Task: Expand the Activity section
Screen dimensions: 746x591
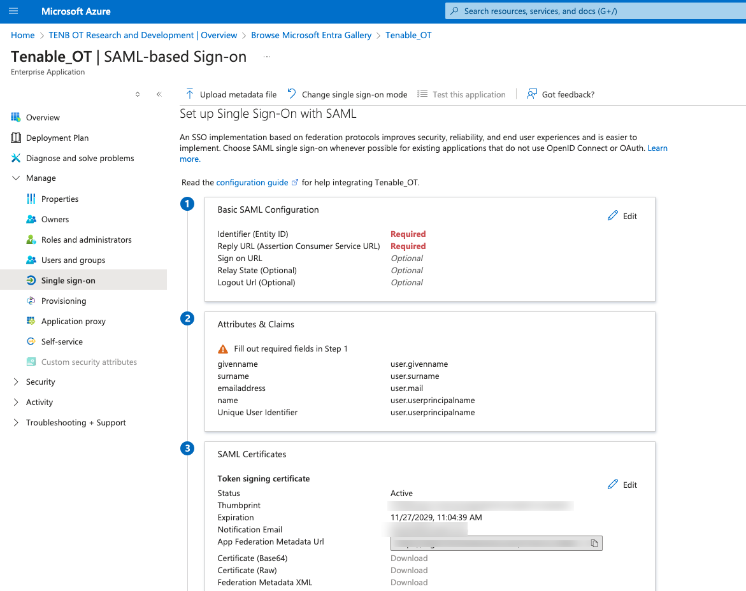Action: point(16,402)
